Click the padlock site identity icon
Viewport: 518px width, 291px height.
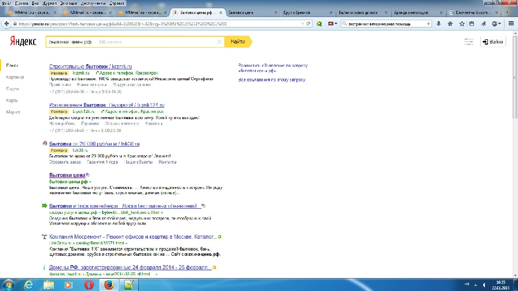(15, 24)
